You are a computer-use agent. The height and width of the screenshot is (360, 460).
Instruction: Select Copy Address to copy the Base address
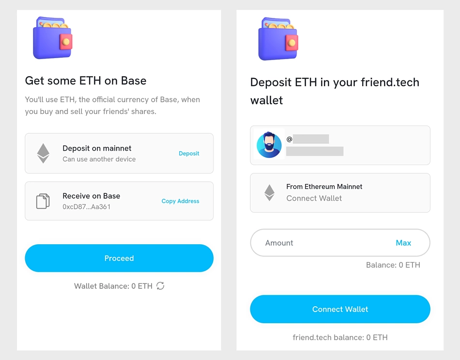[x=180, y=201]
